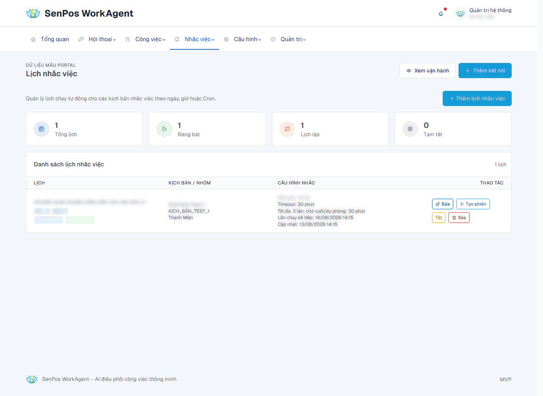This screenshot has width=543, height=396.
Task: Click the repeat icon on Lịch lặp card
Action: point(287,129)
